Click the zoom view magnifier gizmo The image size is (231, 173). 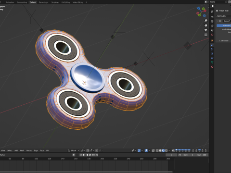(x=206, y=21)
